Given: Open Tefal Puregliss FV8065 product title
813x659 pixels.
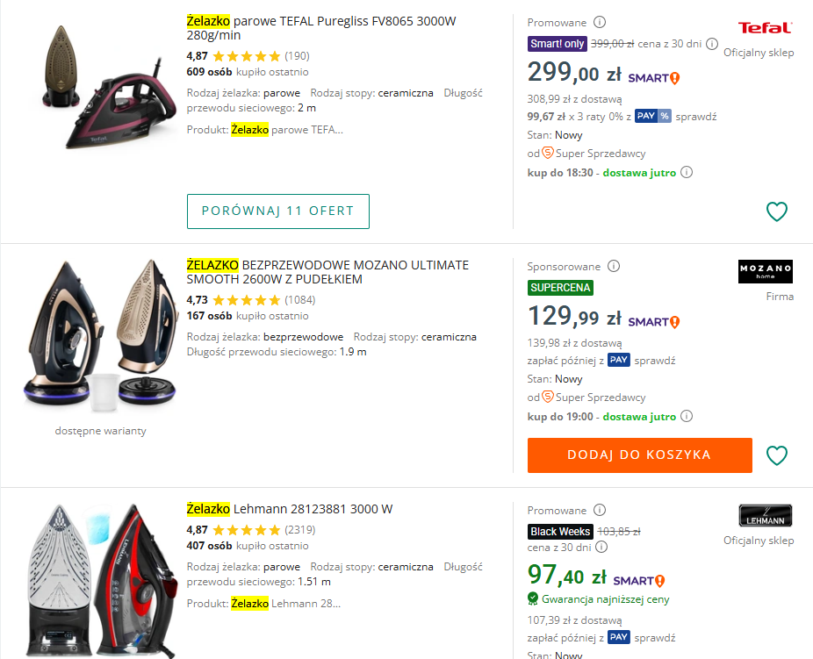Looking at the screenshot, I should point(321,28).
